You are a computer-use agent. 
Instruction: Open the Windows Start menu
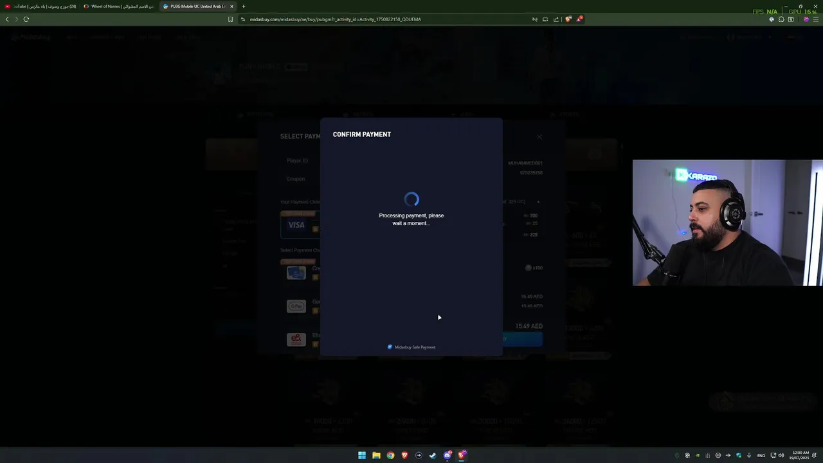tap(362, 455)
